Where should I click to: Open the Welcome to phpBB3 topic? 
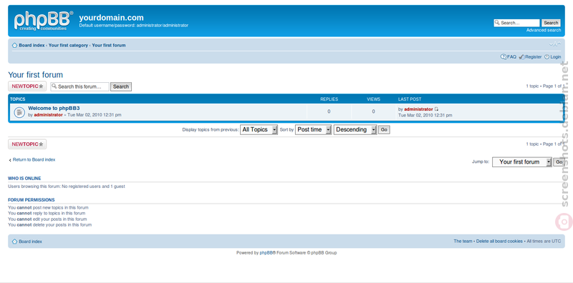[54, 109]
